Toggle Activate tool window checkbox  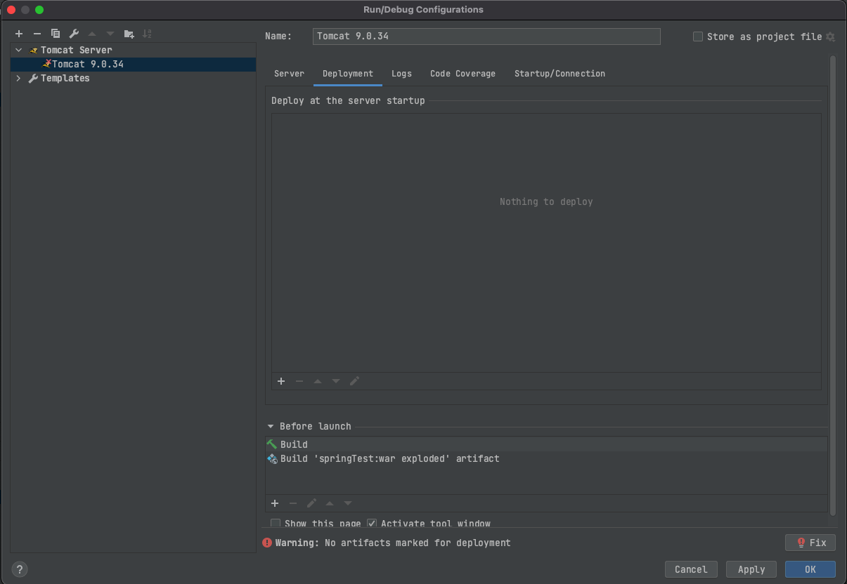pos(372,524)
